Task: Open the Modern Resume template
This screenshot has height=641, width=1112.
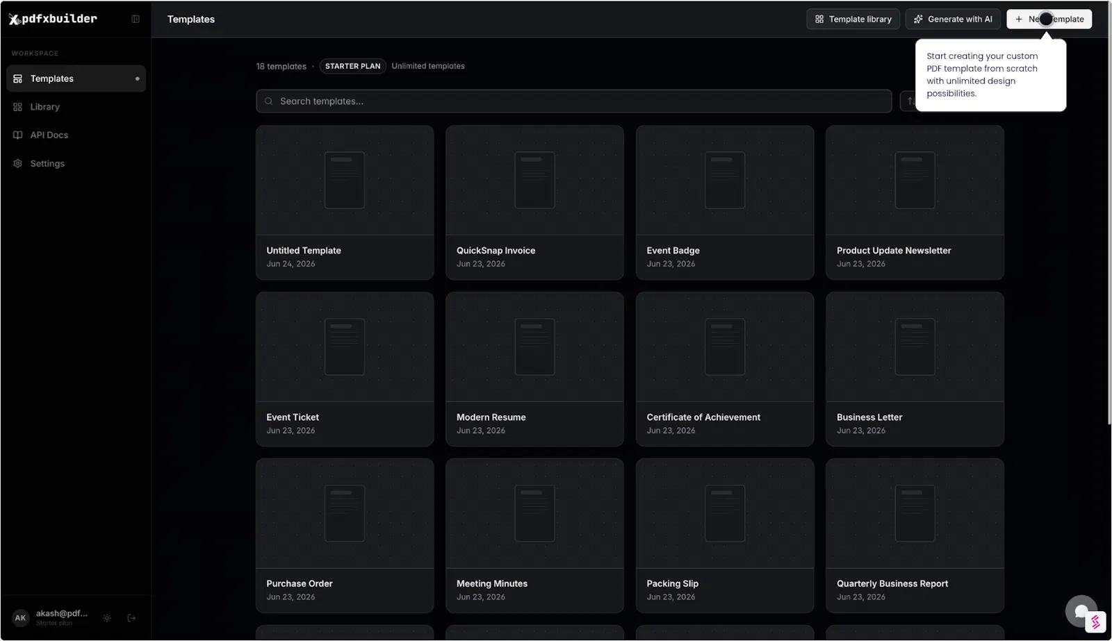Action: tap(534, 369)
